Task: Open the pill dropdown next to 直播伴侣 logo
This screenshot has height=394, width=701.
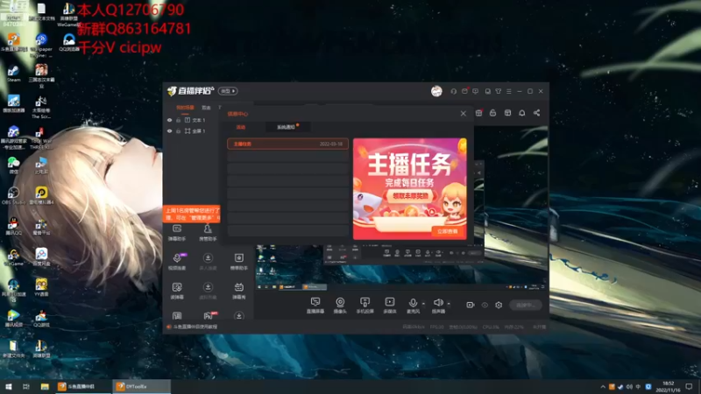Action: click(228, 91)
